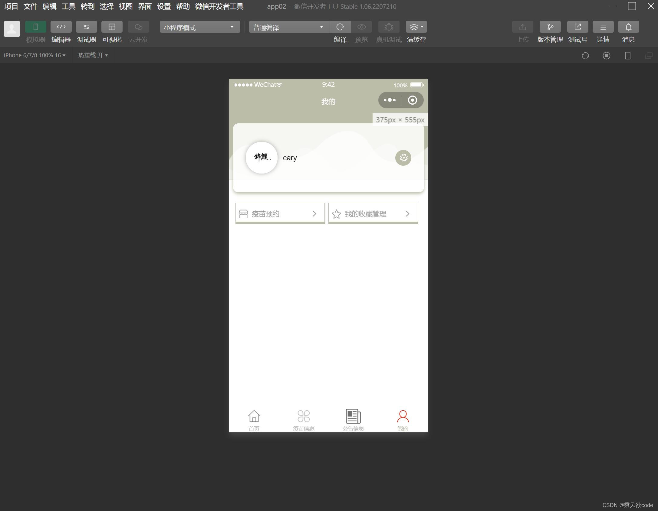Expand the 热重载 开 option

(x=93, y=55)
